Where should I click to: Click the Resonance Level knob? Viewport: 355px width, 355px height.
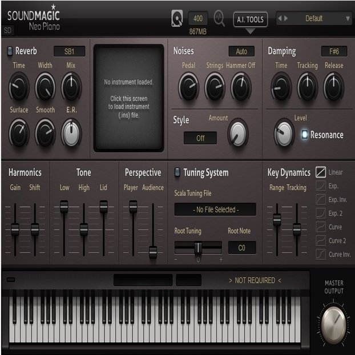pos(284,134)
